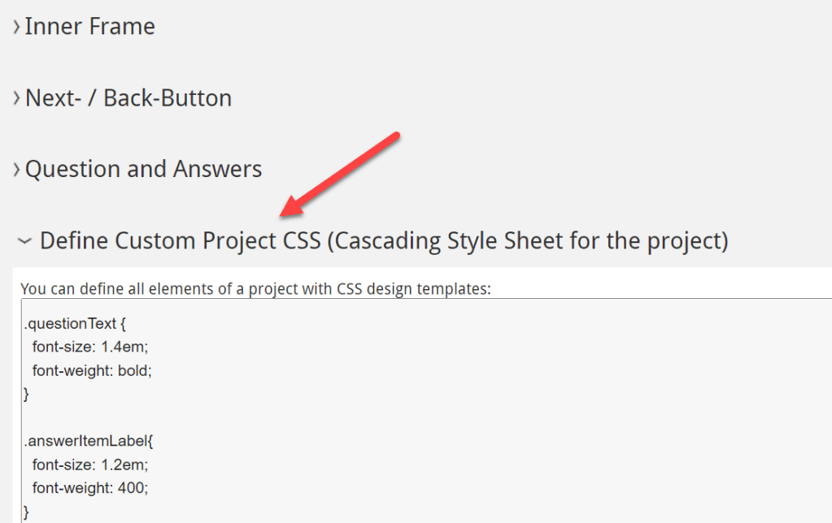Expand the Question and Answers section title
The width and height of the screenshot is (832, 523).
coord(143,169)
